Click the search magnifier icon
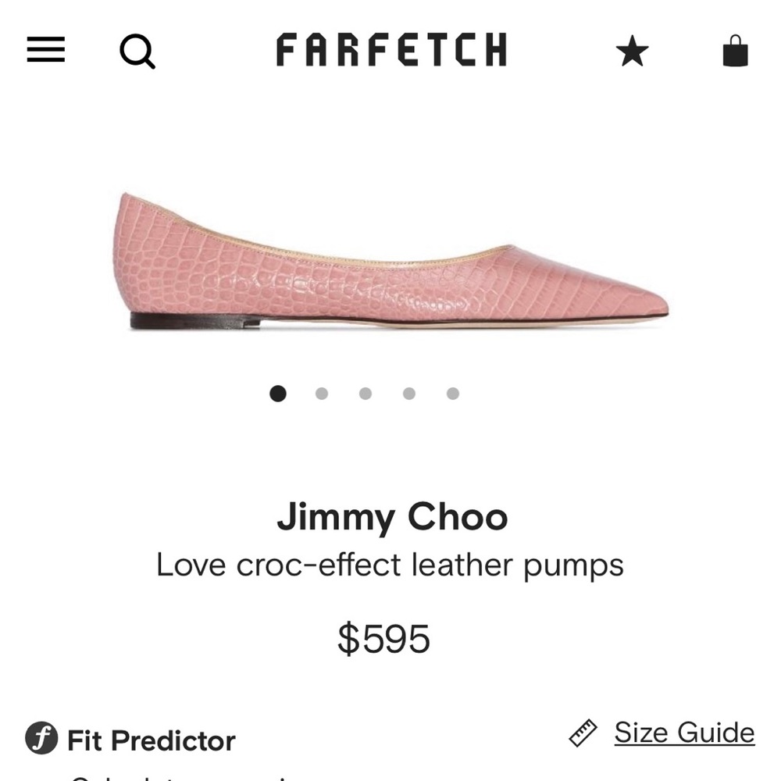This screenshot has height=781, width=781. [138, 51]
